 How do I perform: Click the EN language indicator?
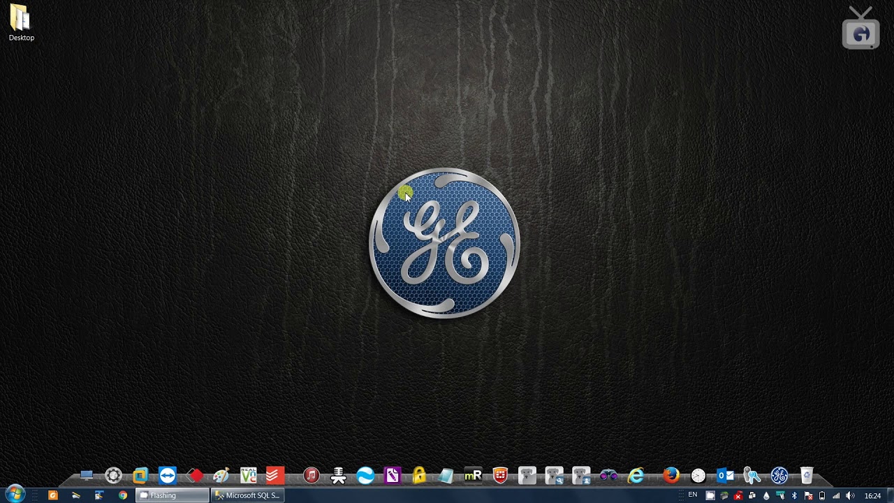693,495
